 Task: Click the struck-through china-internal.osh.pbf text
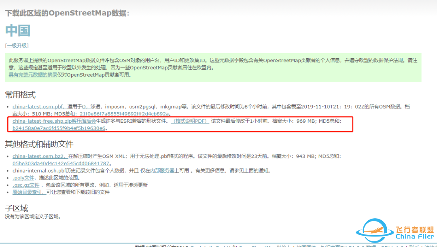click(39, 170)
